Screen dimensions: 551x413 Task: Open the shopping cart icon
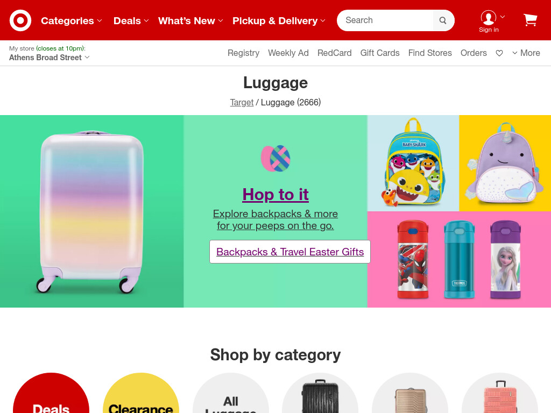pos(530,20)
